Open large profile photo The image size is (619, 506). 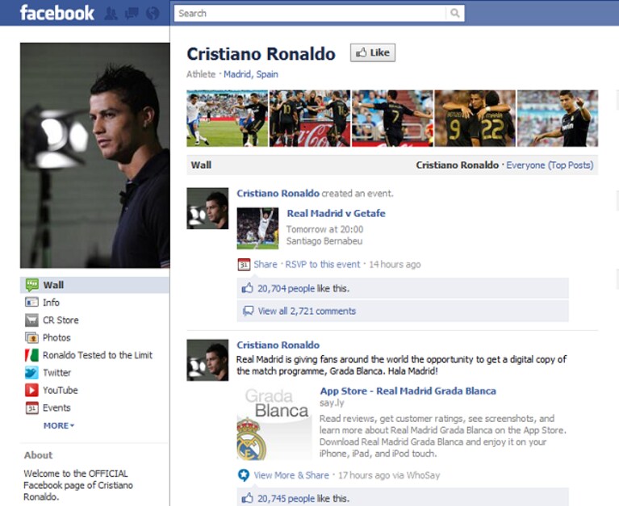pyautogui.click(x=94, y=156)
